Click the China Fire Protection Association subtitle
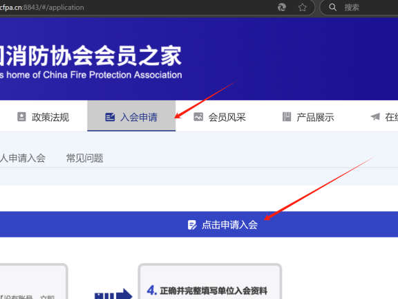This screenshot has height=299, width=398. tap(91, 75)
